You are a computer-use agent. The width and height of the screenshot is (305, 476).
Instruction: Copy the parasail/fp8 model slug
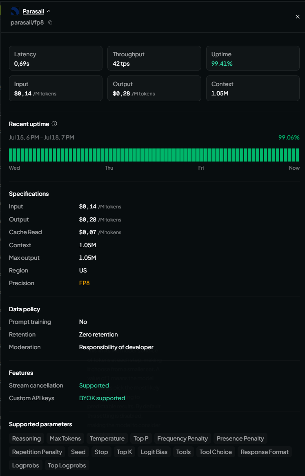coord(51,22)
